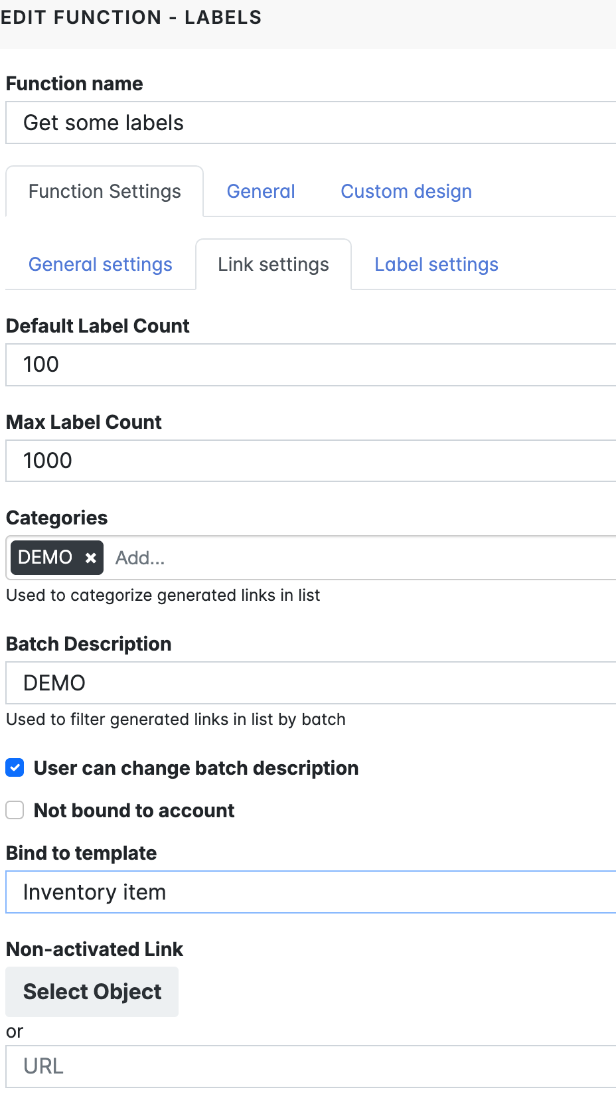Open the Custom design tab

click(406, 192)
